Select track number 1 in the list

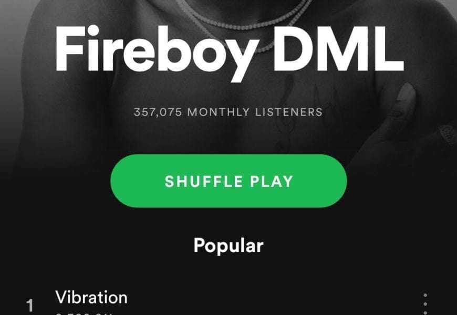pyautogui.click(x=29, y=306)
